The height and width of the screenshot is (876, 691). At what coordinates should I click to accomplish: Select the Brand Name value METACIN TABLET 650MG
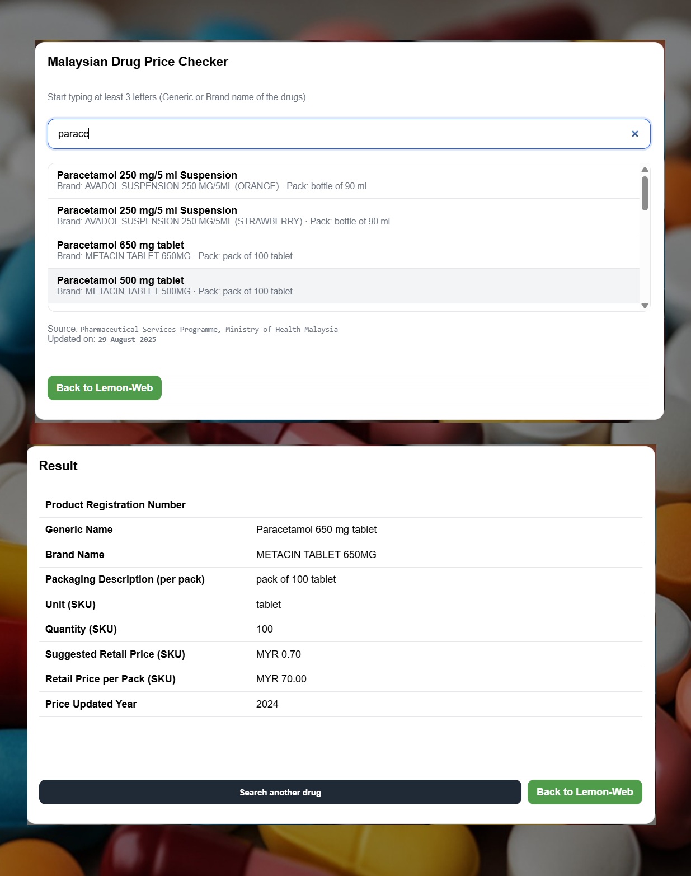pyautogui.click(x=316, y=555)
